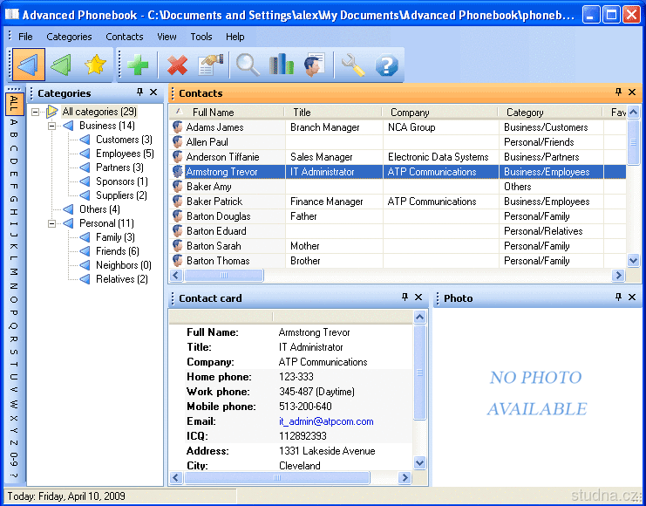646x506 pixels.
Task: Click the green triangle toolbar icon
Action: click(x=61, y=65)
